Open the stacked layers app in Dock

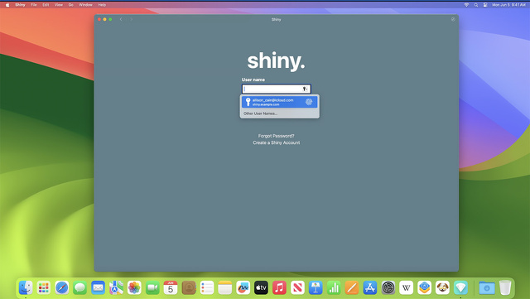point(424,288)
